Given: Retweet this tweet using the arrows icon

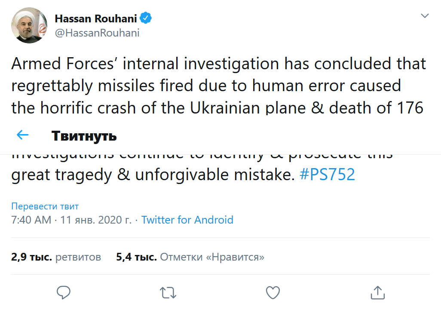Looking at the screenshot, I should [168, 293].
